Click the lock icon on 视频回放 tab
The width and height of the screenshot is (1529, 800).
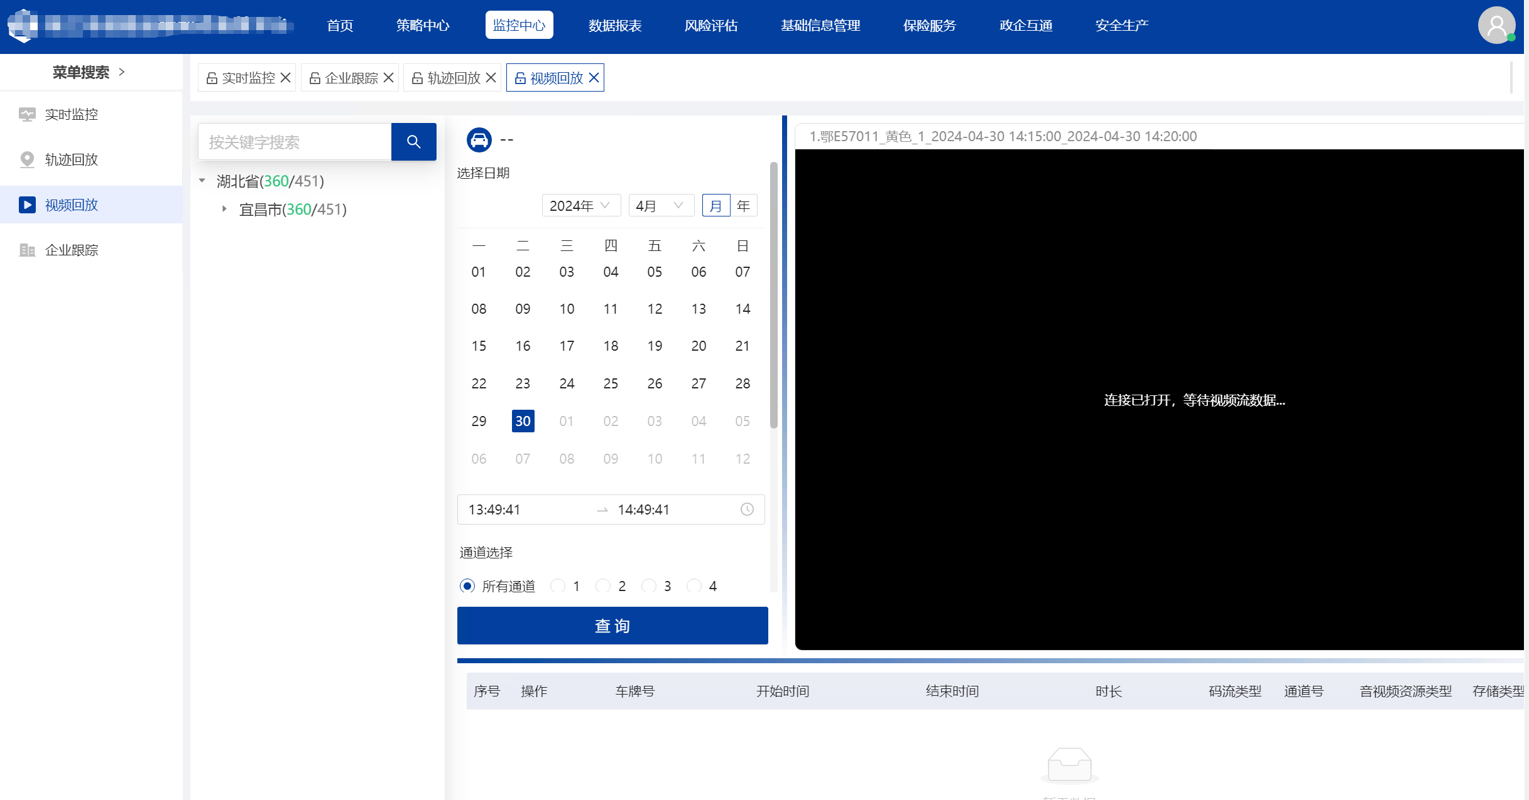(520, 78)
